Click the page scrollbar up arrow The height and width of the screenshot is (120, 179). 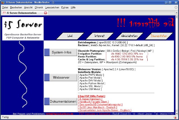coord(177,17)
